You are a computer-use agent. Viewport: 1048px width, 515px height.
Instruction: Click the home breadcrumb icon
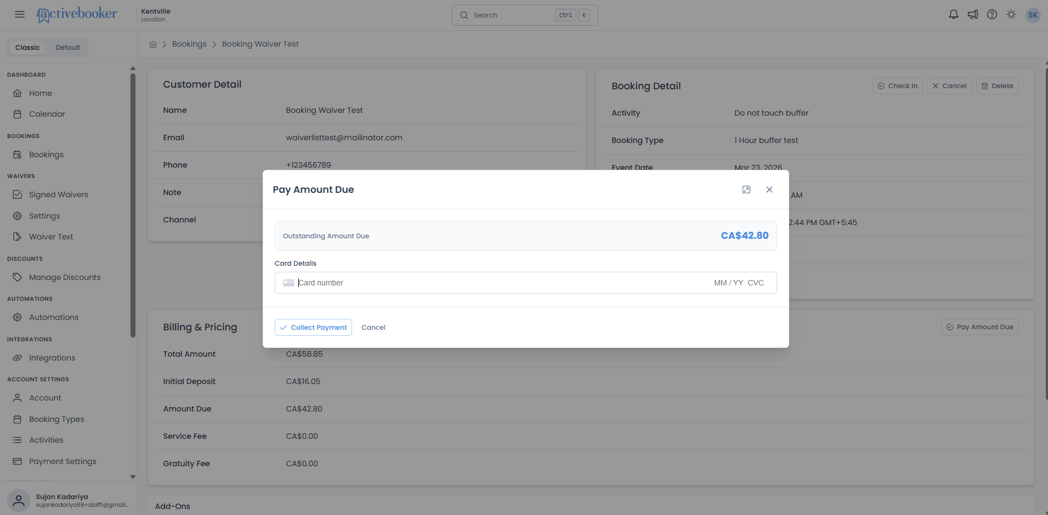pyautogui.click(x=153, y=44)
